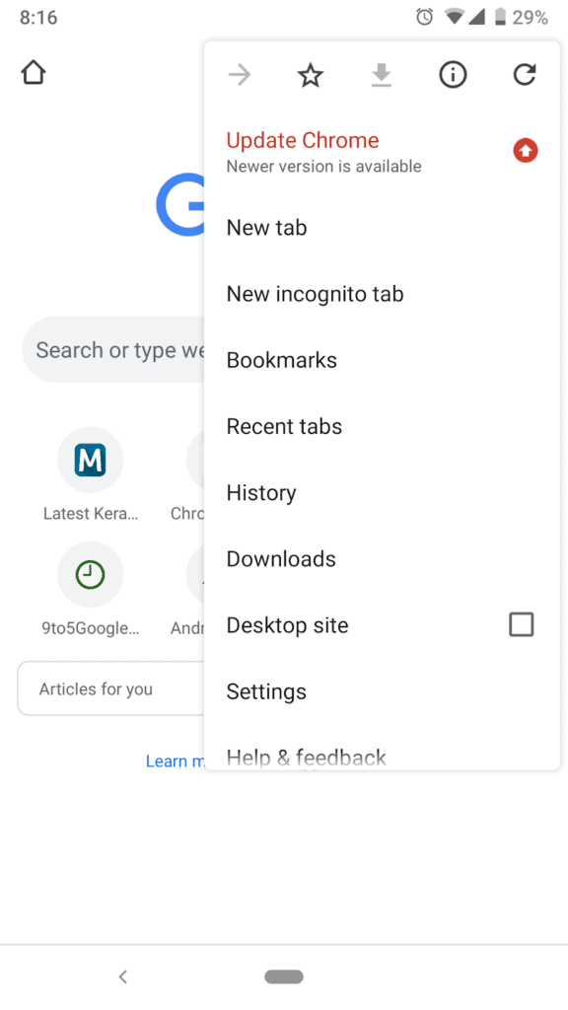Open the 9to5Google shortcut icon

click(90, 574)
